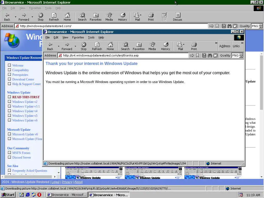Click Search in the background window toolbar

(x=82, y=17)
